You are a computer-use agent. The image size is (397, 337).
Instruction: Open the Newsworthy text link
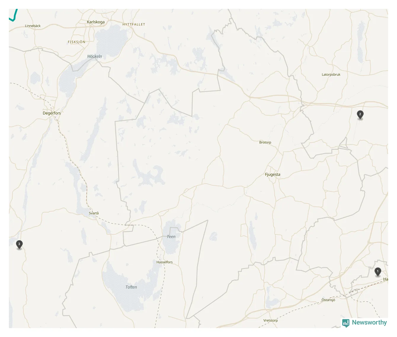pyautogui.click(x=369, y=322)
